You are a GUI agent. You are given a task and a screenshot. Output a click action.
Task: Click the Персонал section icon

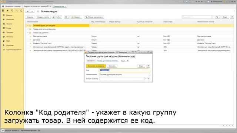4,45
